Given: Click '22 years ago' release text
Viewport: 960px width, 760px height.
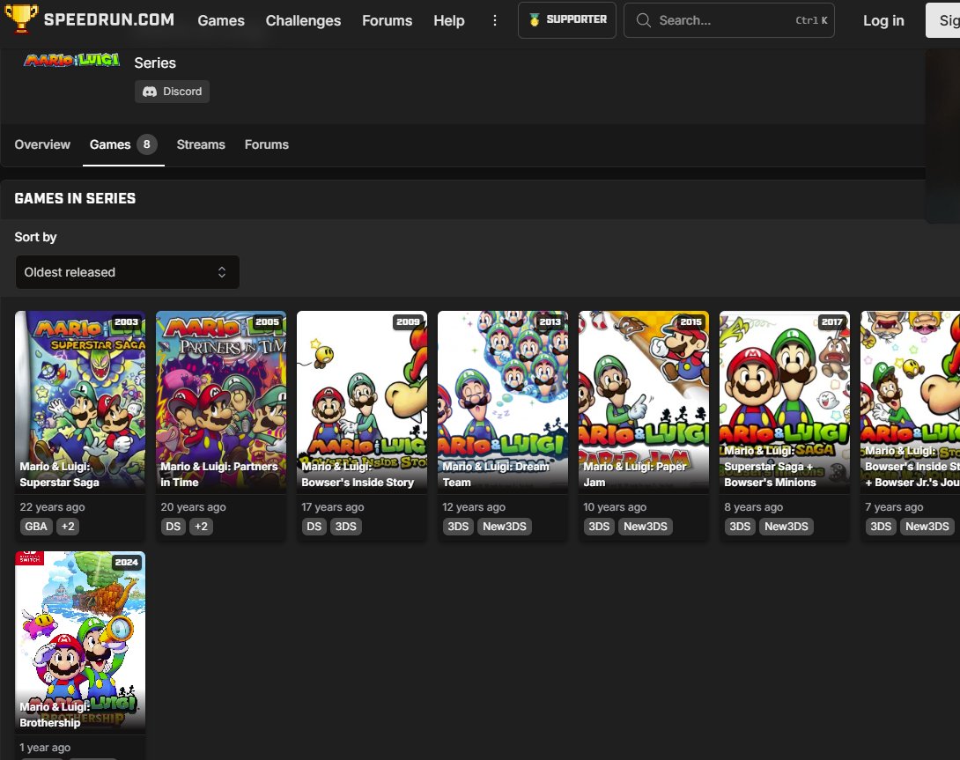Looking at the screenshot, I should tap(52, 507).
